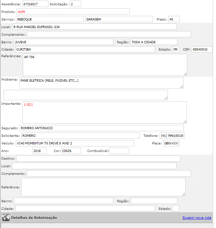The width and height of the screenshot is (216, 228).
Task: Click the Produto field showing ALFA
Action: 73,12
